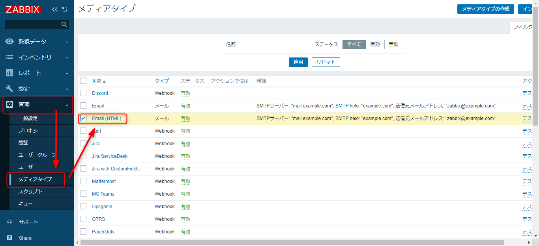Open the Mattermost media type link
Screen dimensions: 539x246
pos(104,181)
